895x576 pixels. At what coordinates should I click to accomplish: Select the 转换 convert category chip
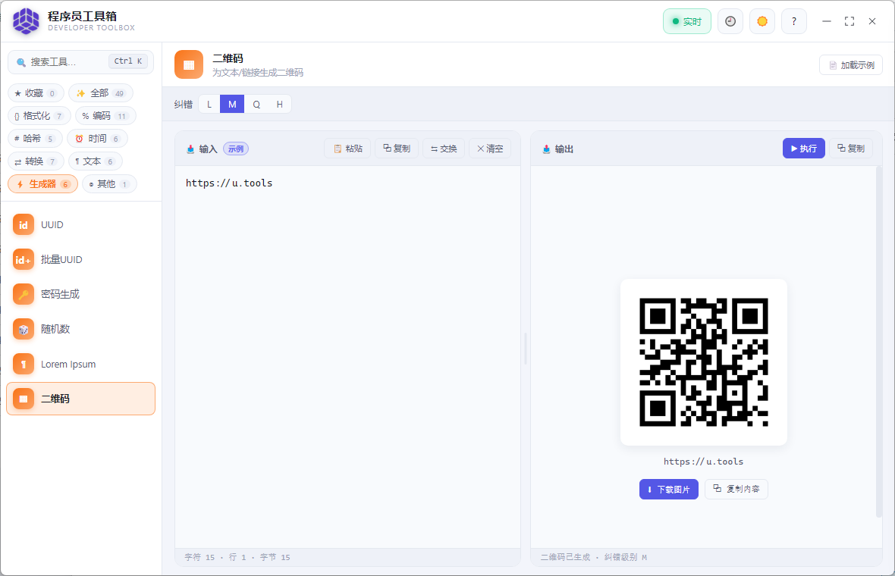(36, 161)
